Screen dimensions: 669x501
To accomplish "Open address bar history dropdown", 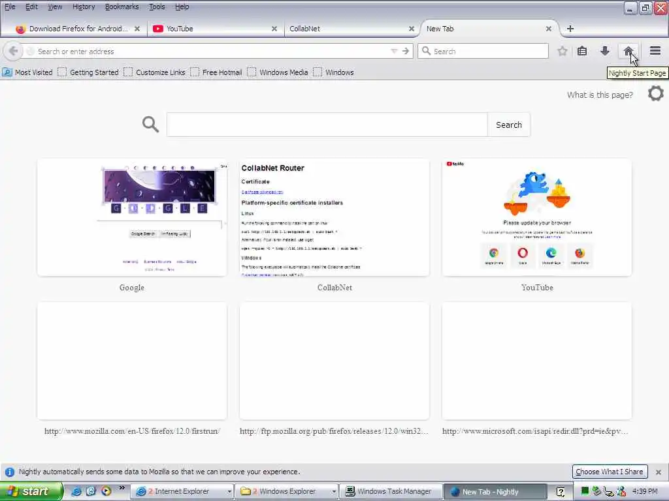I will [394, 51].
